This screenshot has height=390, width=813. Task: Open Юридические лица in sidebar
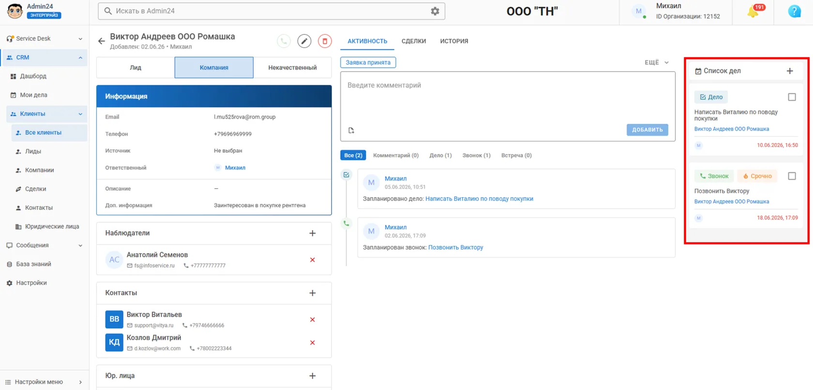(x=52, y=227)
